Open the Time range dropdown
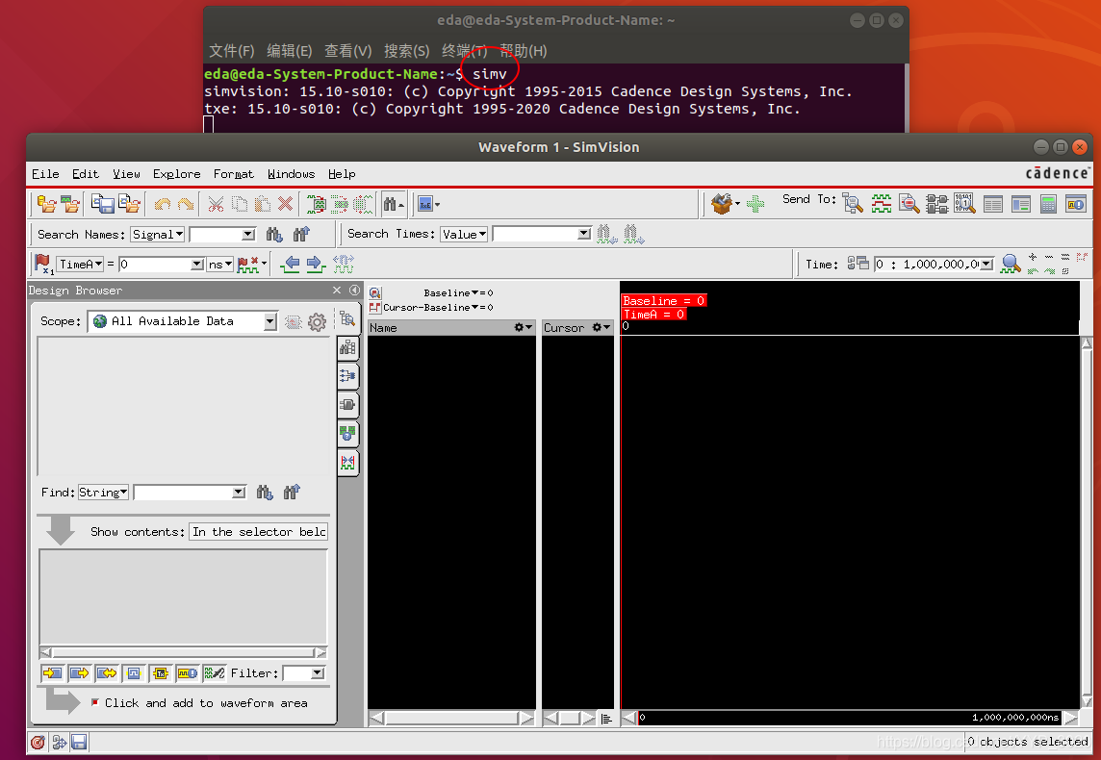Screen dimensions: 1101x760 coord(986,264)
